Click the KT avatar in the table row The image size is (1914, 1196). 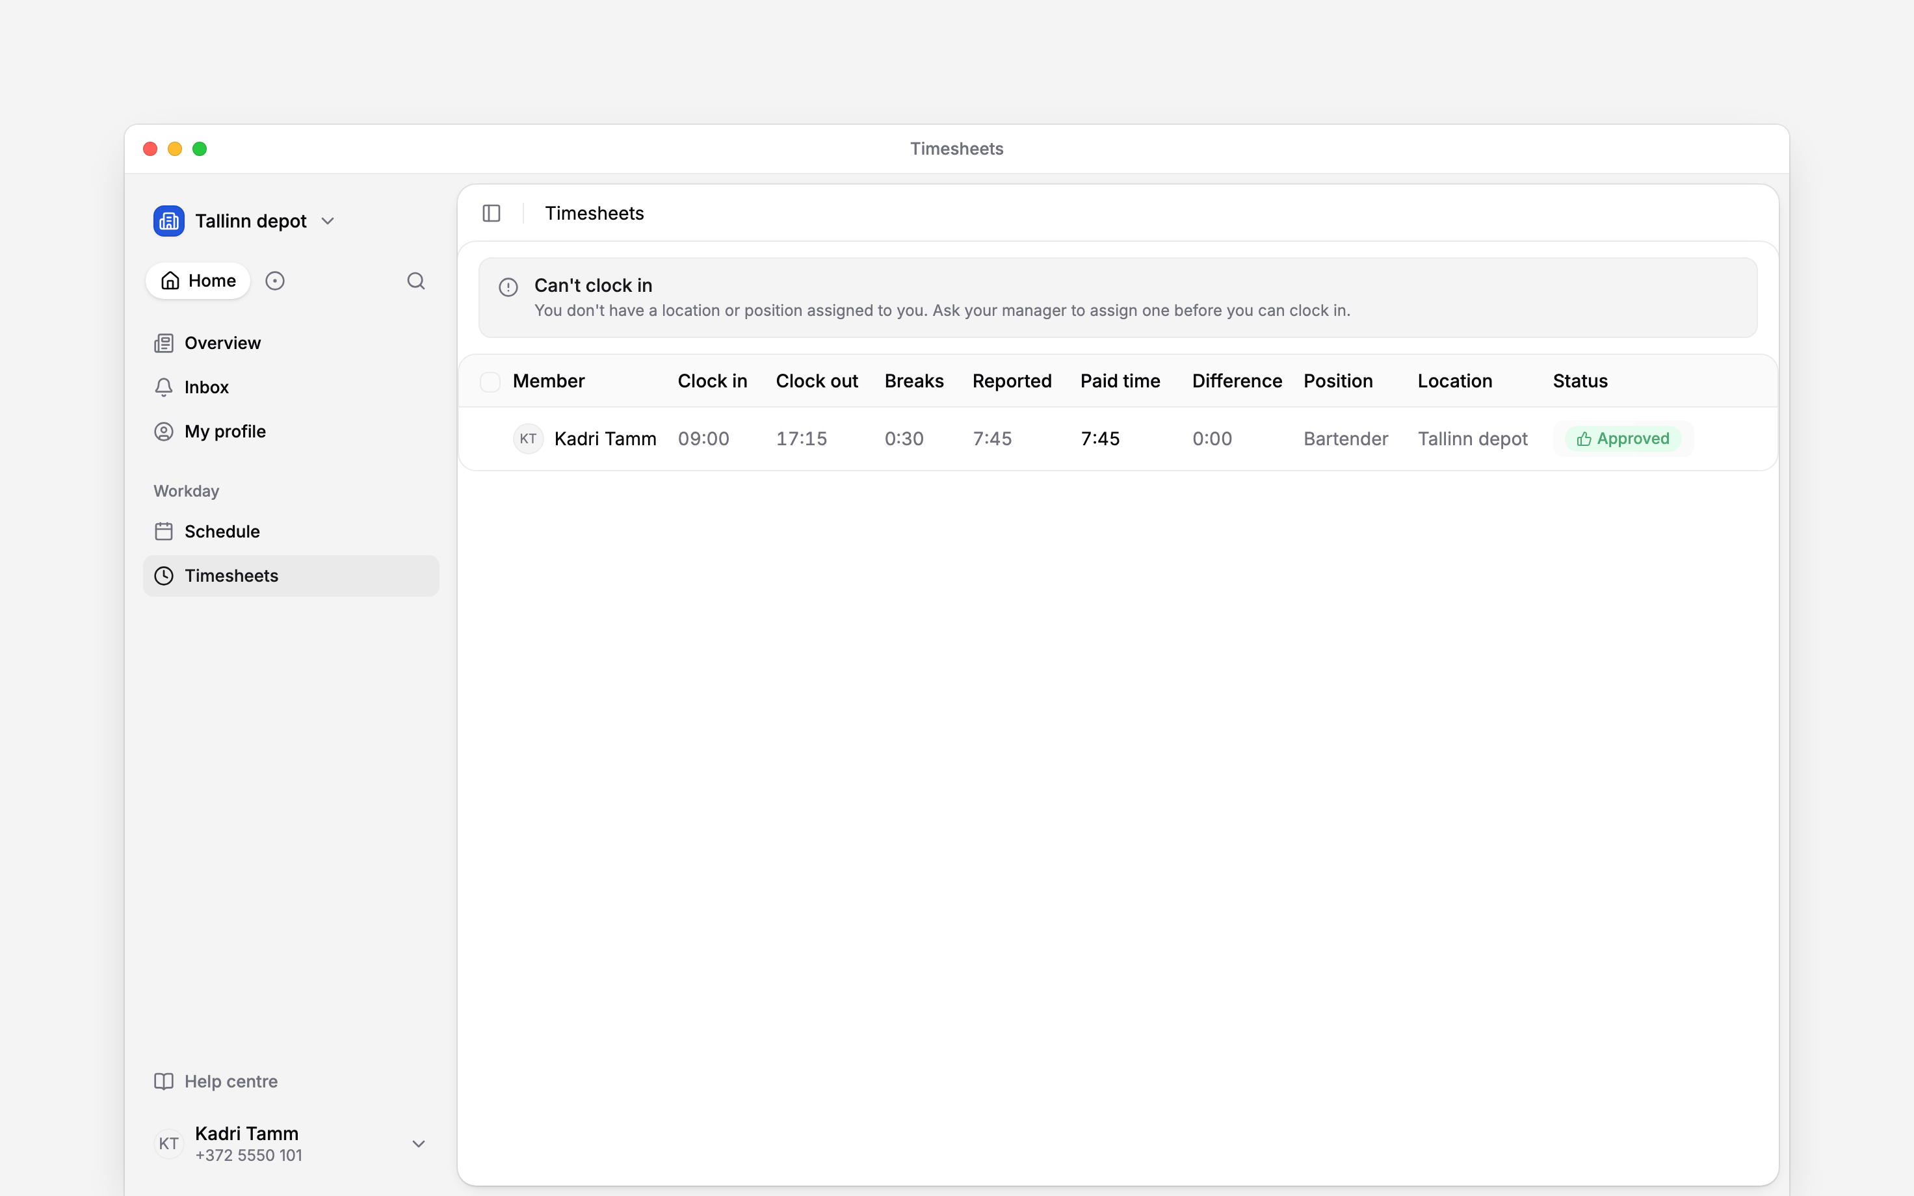[529, 439]
